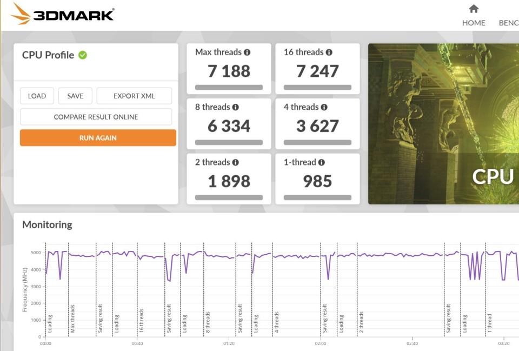This screenshot has width=519, height=351.
Task: Click the 00:40 time label on chart
Action: (x=137, y=344)
